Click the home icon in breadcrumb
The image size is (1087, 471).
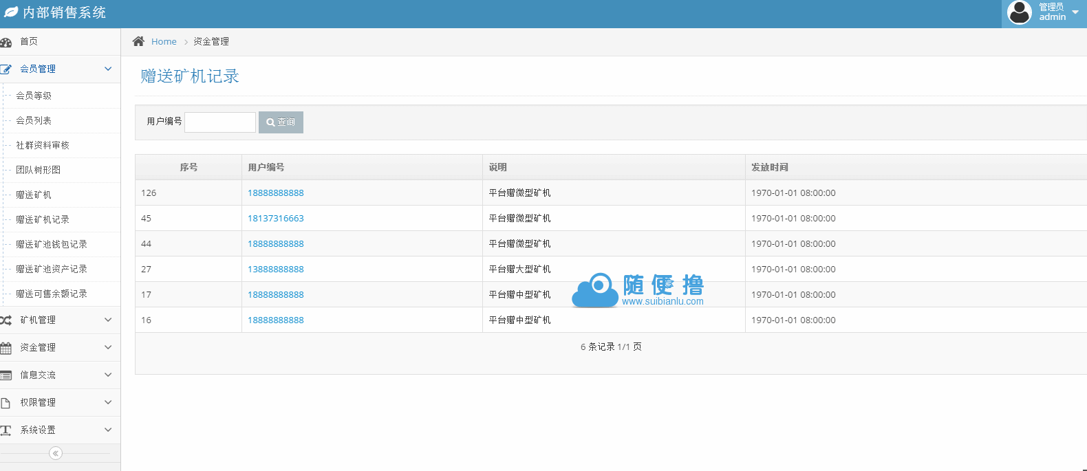click(138, 41)
